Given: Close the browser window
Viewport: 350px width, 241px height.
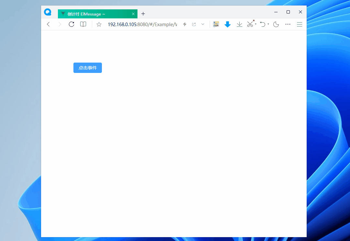Looking at the screenshot, I should click(301, 12).
